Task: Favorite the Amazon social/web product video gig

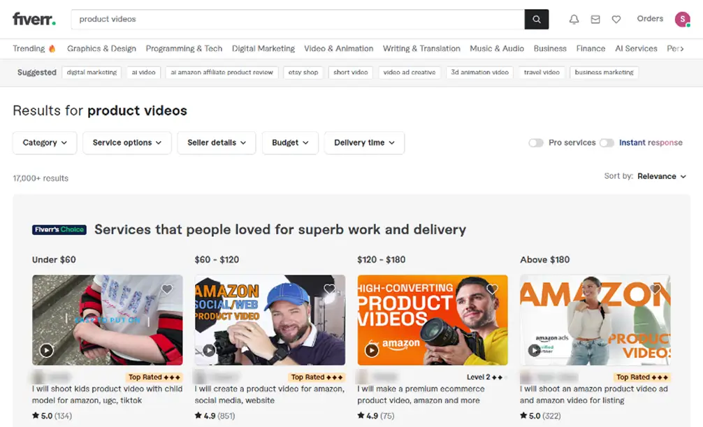Action: (330, 289)
